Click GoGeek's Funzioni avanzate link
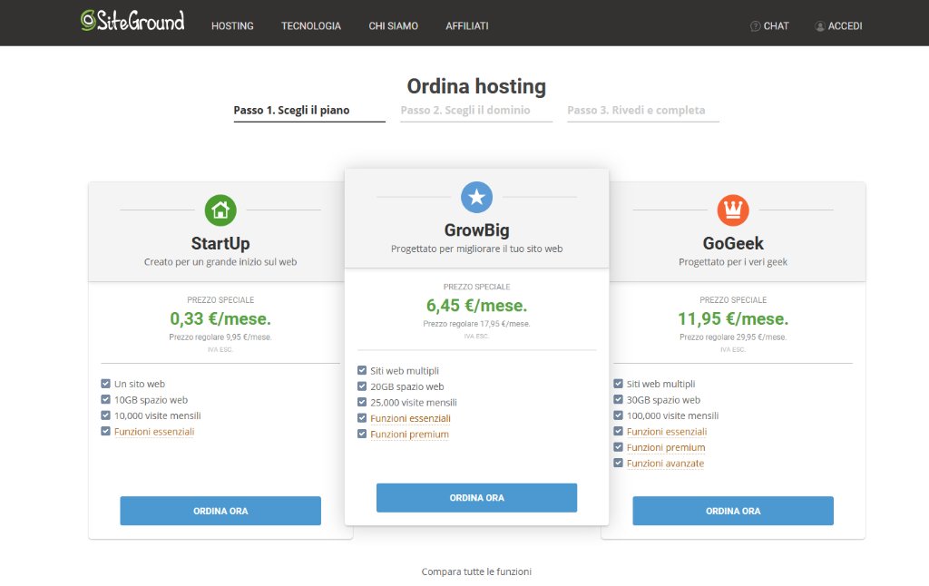929x586 pixels. (x=665, y=464)
